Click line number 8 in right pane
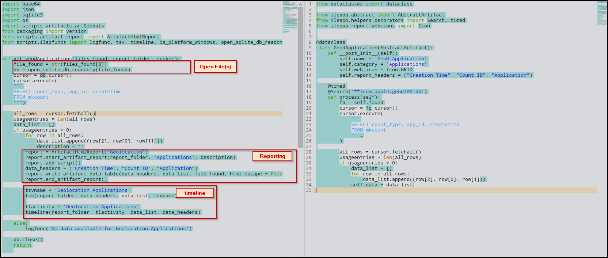This screenshot has height=258, width=608. pos(310,42)
